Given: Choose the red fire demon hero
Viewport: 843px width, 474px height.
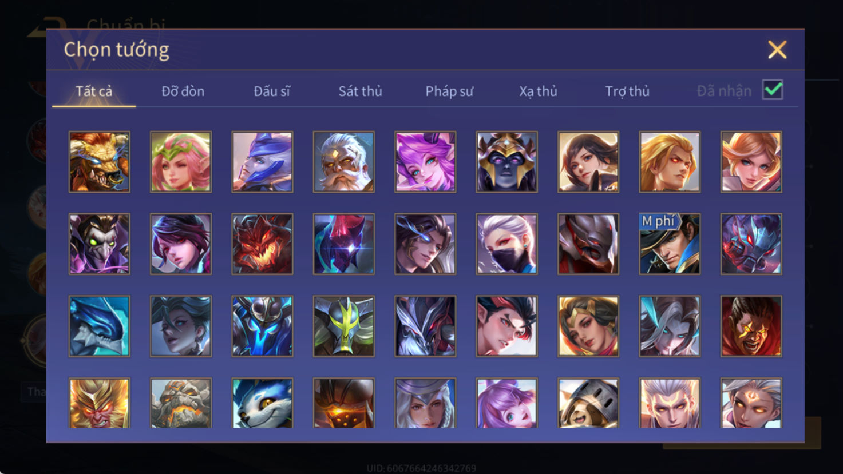Looking at the screenshot, I should 263,244.
